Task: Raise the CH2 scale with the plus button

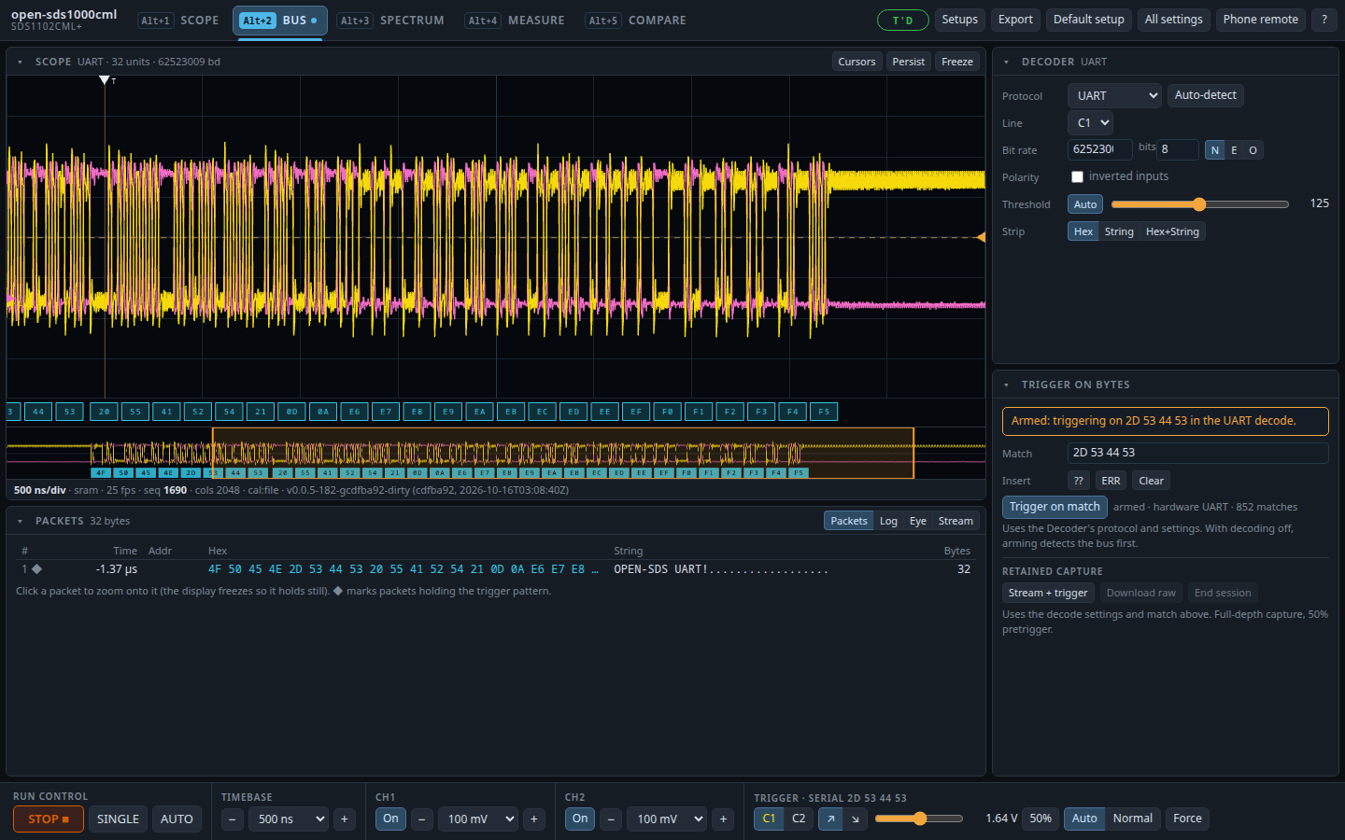Action: click(x=723, y=819)
